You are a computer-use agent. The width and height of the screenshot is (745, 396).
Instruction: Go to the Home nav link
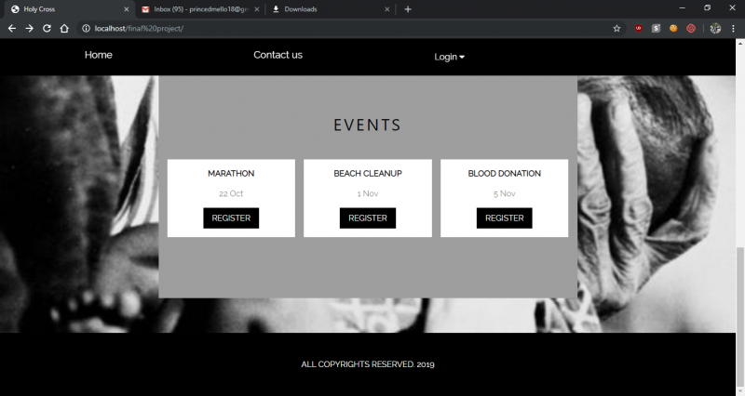(99, 55)
